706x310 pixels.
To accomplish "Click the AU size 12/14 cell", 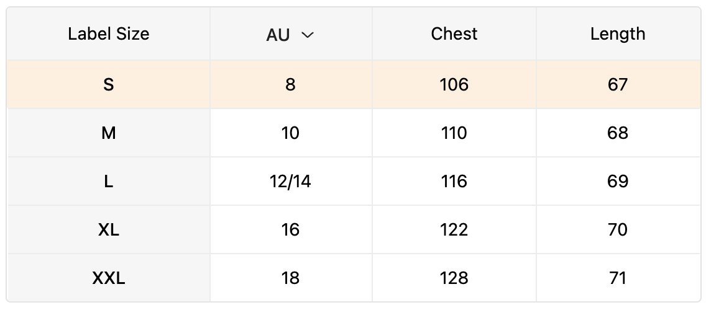I will pos(291,182).
